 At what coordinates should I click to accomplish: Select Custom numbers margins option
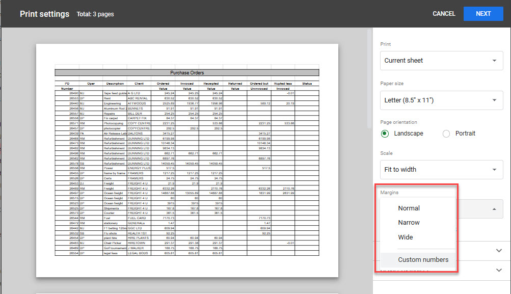423,260
